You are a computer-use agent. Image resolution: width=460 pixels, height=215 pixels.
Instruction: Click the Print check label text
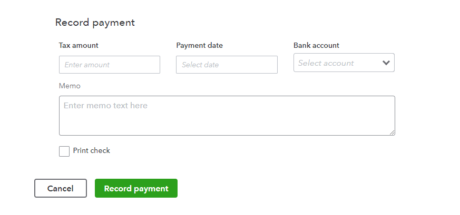[x=92, y=151]
